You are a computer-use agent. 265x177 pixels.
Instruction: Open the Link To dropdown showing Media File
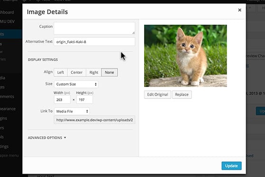(x=72, y=111)
